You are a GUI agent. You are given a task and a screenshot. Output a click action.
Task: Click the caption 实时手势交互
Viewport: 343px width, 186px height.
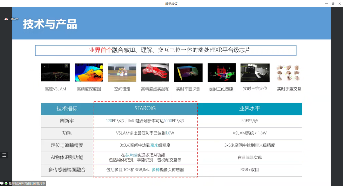(289, 89)
